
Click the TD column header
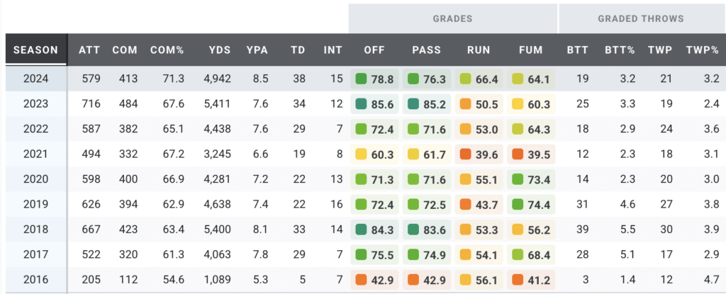point(298,51)
